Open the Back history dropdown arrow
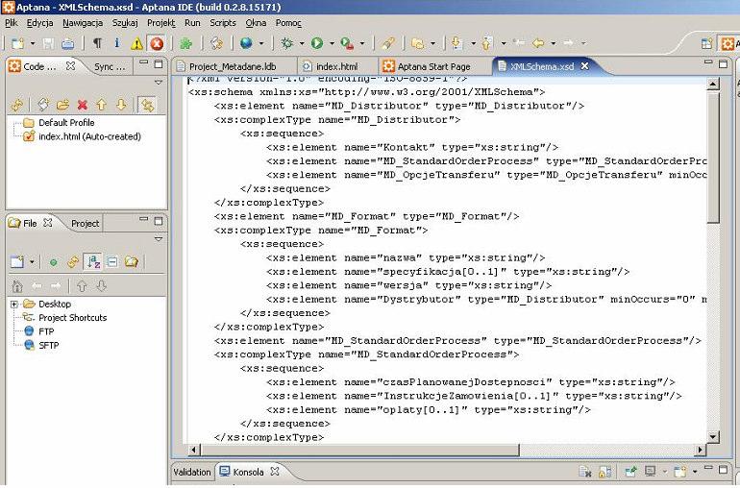The height and width of the screenshot is (488, 740). click(x=554, y=43)
